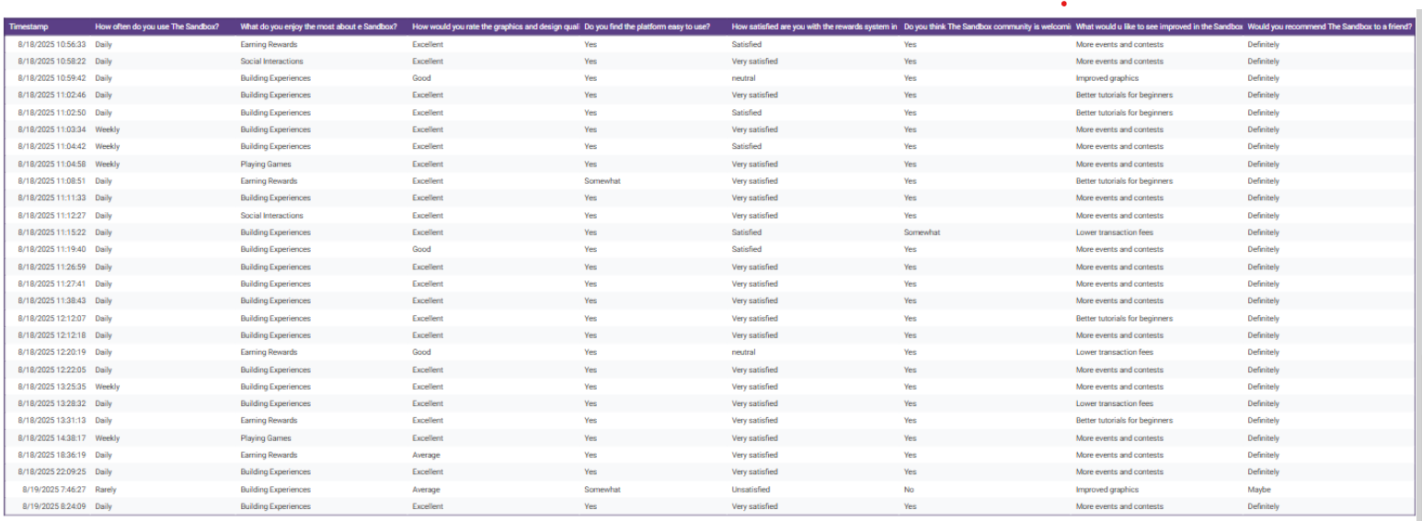1422x521 pixels.
Task: Select timestamp 8/18/2025 11:04:58
Action: pyautogui.click(x=52, y=164)
